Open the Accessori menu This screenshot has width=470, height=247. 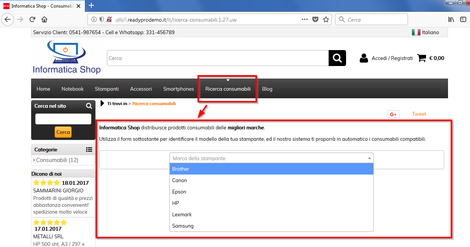click(141, 89)
